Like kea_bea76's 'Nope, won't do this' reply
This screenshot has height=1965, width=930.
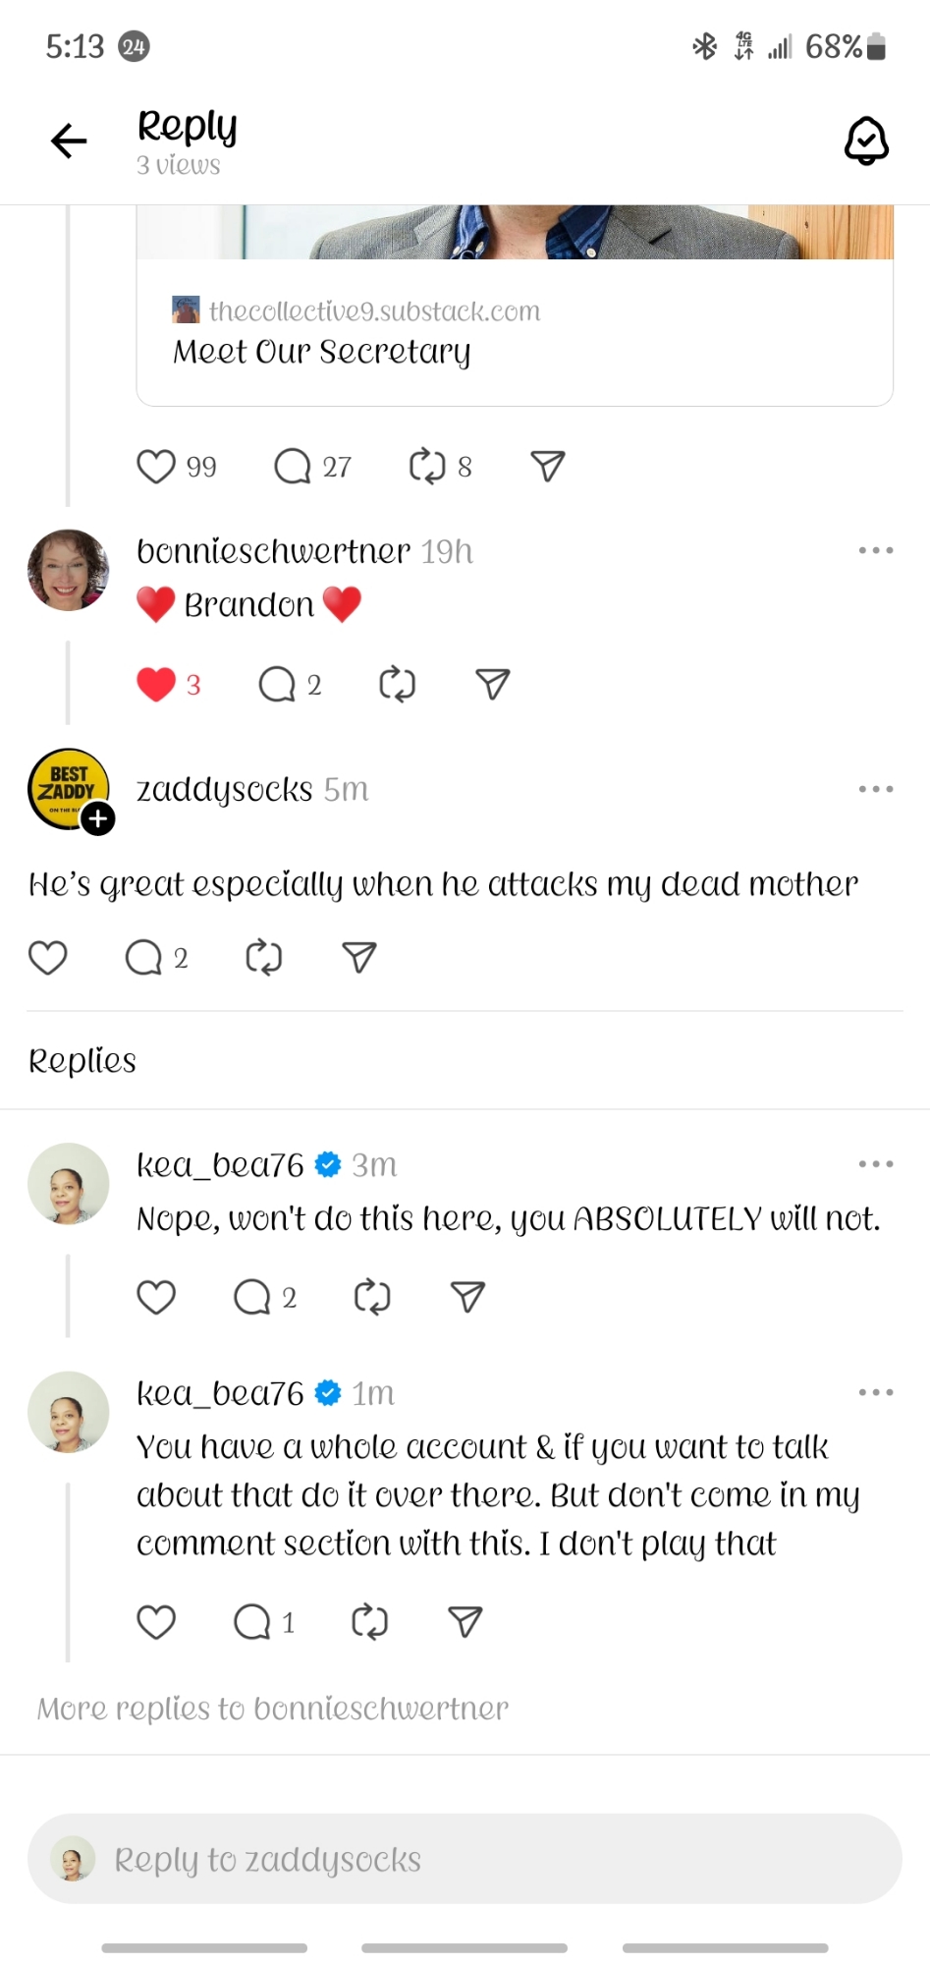[156, 1297]
